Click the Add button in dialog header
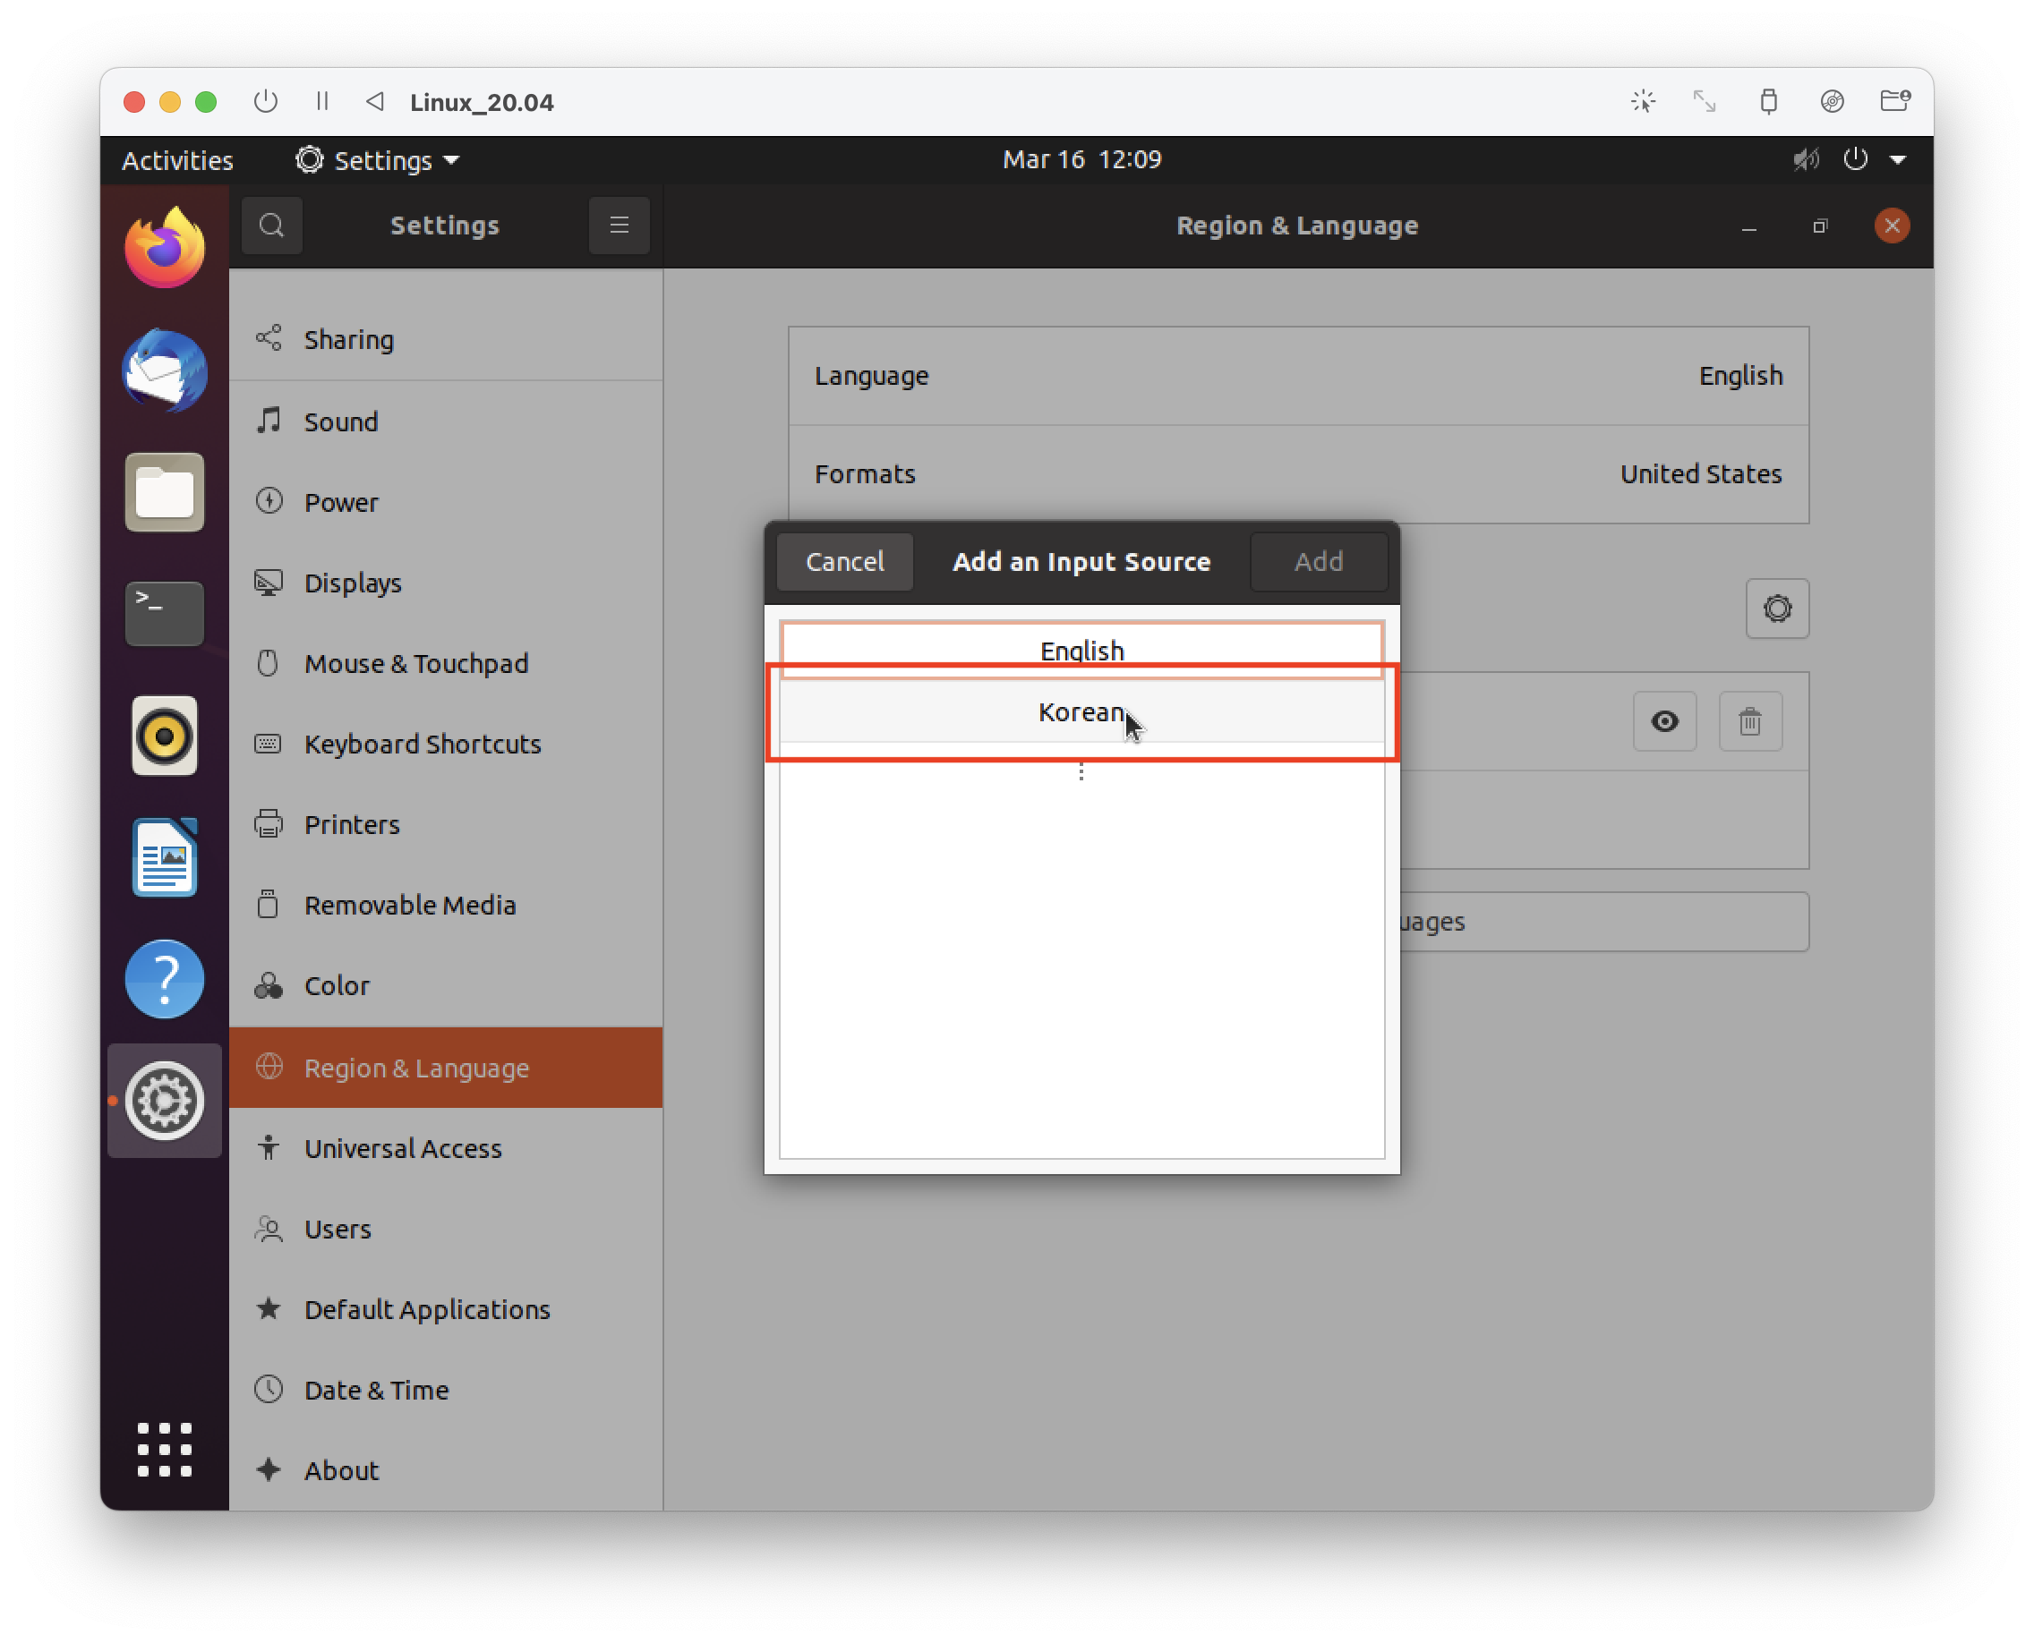 click(1317, 562)
